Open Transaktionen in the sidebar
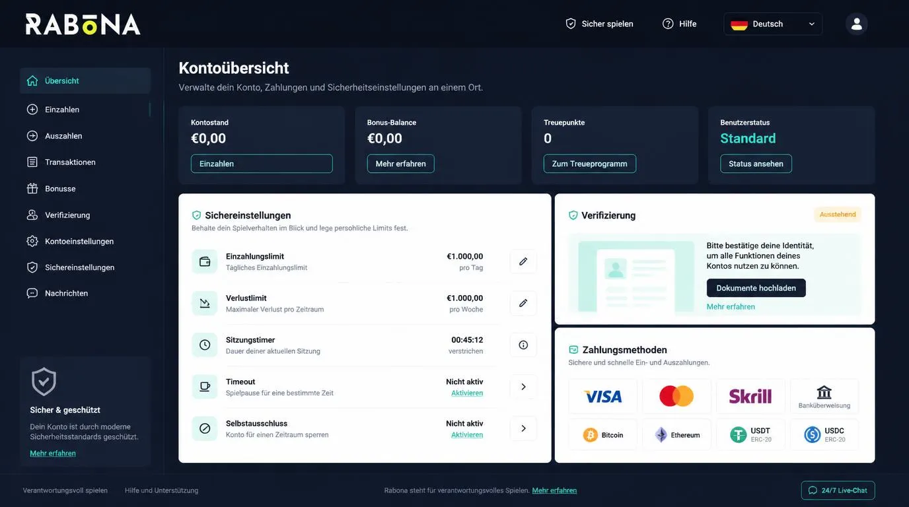The width and height of the screenshot is (909, 507). 85,162
